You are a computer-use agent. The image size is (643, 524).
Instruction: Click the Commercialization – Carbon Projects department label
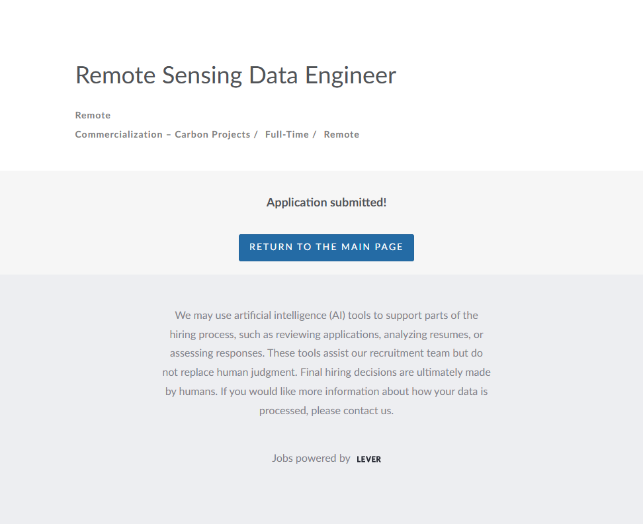tap(162, 134)
